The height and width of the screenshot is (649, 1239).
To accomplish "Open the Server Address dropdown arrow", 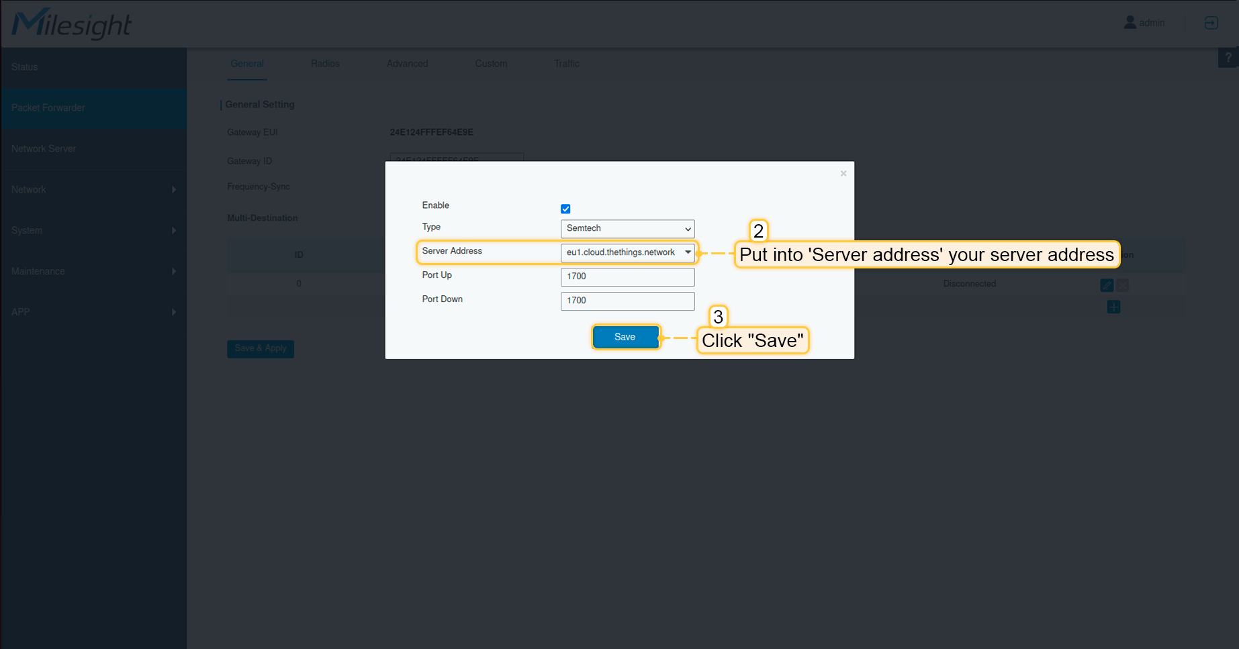I will [x=688, y=252].
